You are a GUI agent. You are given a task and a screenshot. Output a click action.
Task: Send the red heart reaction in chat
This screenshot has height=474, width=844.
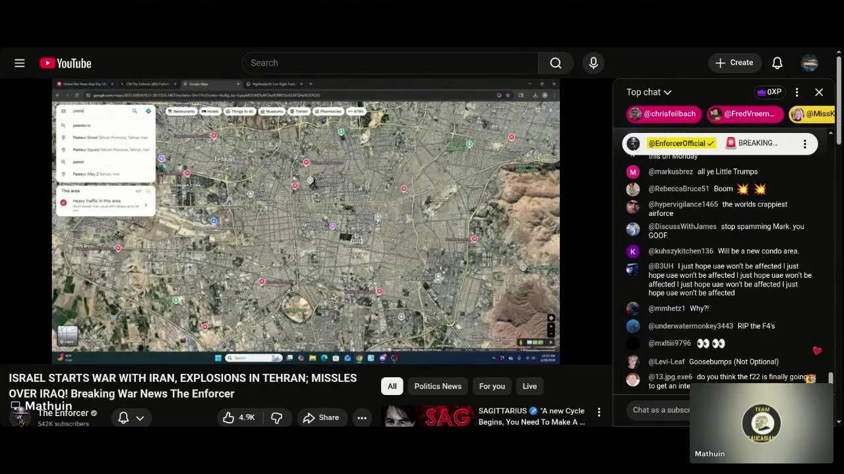(x=817, y=351)
